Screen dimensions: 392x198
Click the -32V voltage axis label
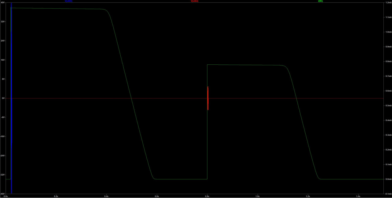point(3,175)
